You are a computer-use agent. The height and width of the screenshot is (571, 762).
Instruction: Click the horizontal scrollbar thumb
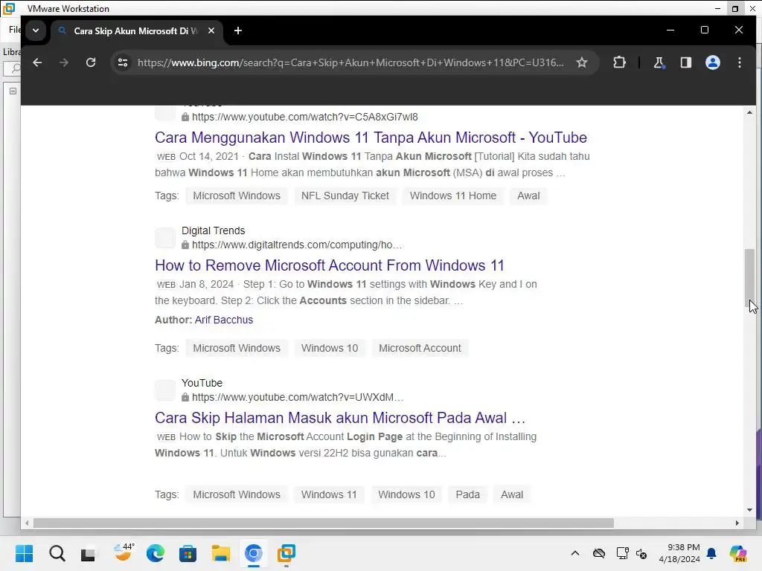(324, 523)
